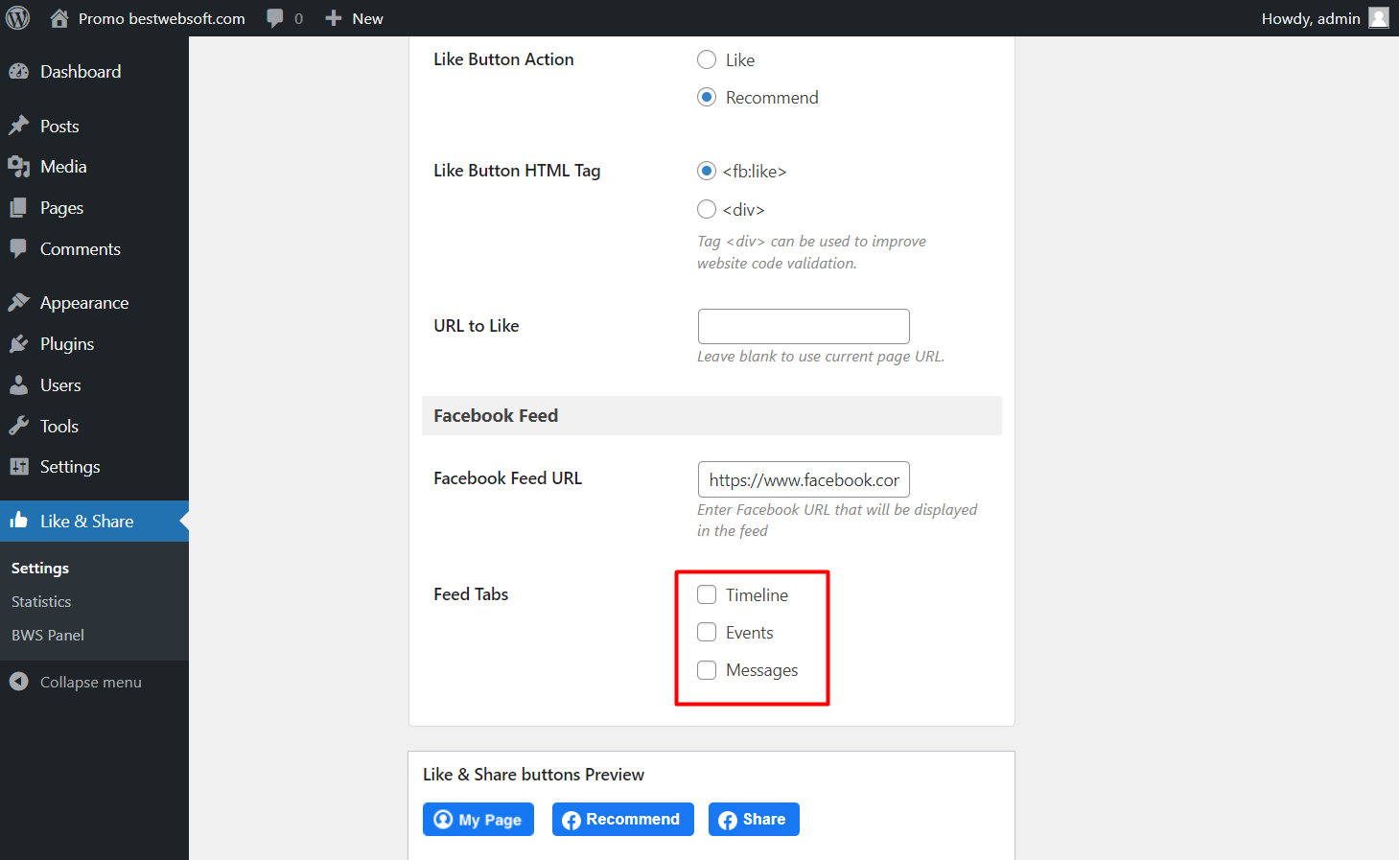Image resolution: width=1399 pixels, height=860 pixels.
Task: Click Collapse menu text
Action: coord(91,683)
